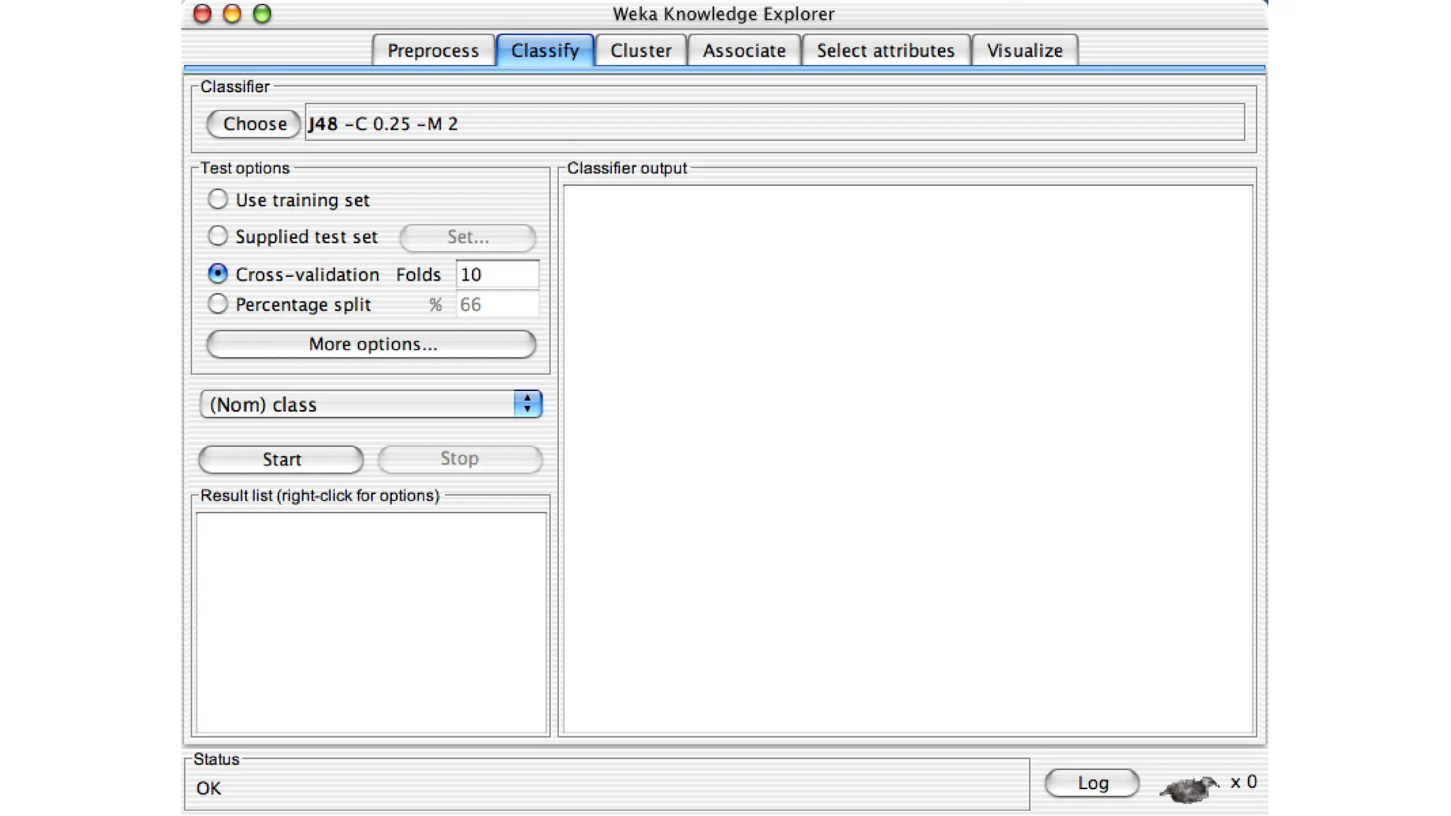Click the J48 classifier options field
The width and height of the screenshot is (1451, 816).
pyautogui.click(x=774, y=123)
